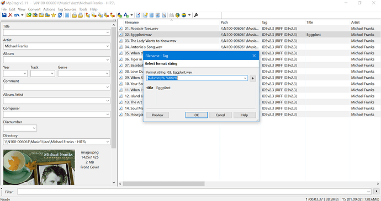Click Cancel in Filename - Tag dialog
This screenshot has height=201, width=381.
(x=220, y=115)
